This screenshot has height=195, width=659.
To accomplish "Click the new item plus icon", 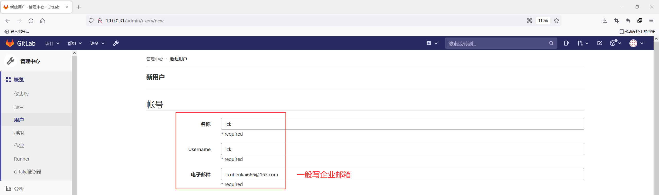I will pyautogui.click(x=429, y=43).
